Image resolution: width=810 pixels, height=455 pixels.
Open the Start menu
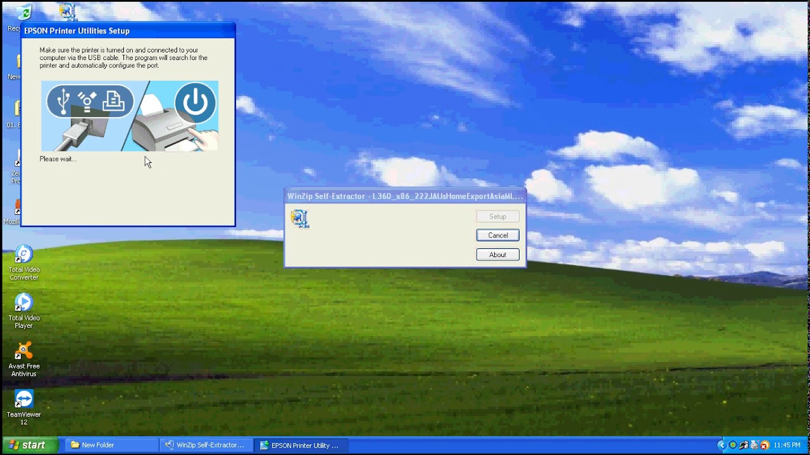[29, 445]
